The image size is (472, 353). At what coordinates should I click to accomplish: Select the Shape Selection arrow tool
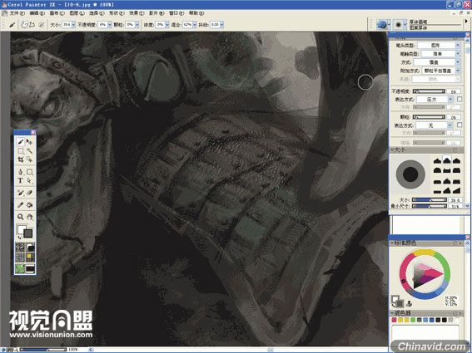coord(29,181)
